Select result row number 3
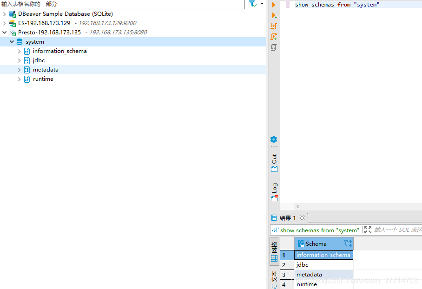The height and width of the screenshot is (289, 422). 287,275
